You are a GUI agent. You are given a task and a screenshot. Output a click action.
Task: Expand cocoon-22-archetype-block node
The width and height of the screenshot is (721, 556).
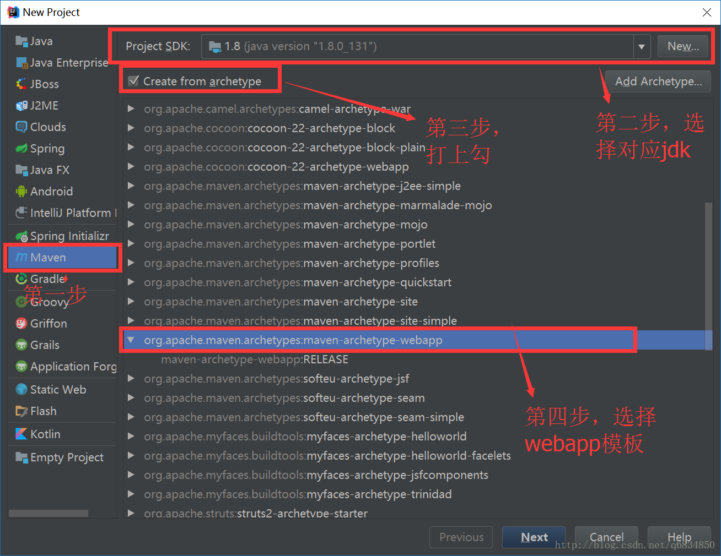coord(131,128)
